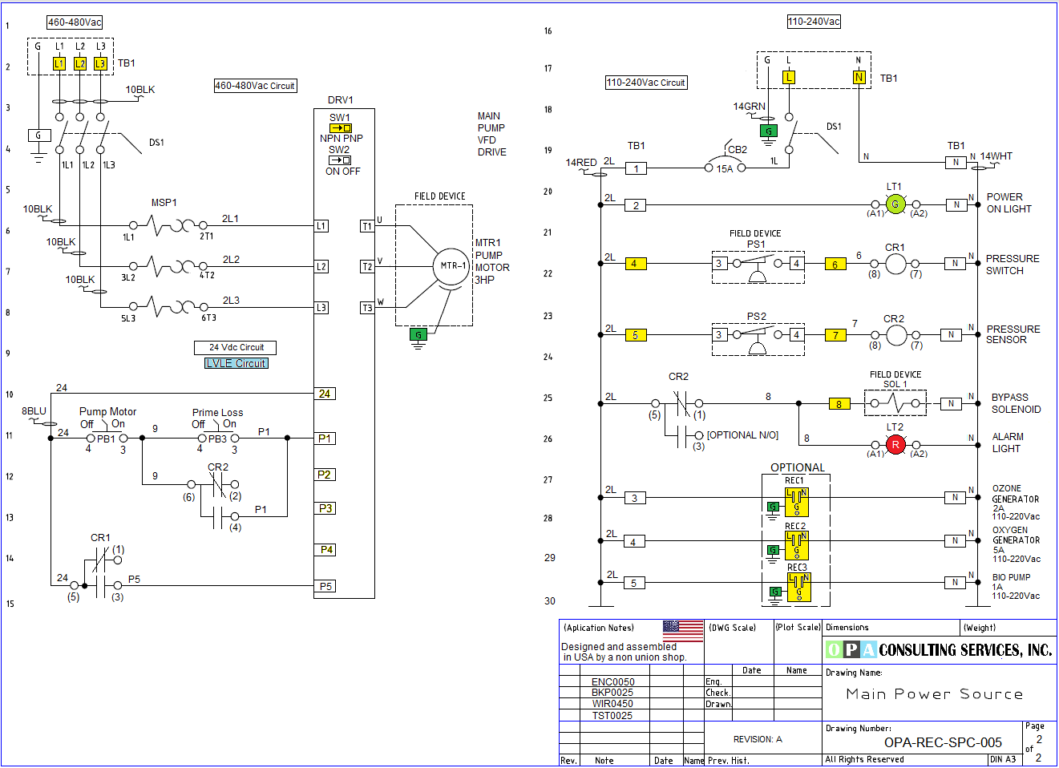Screen dimensions: 1059x768
Task: Click the US flag icon in title block
Action: click(x=682, y=630)
